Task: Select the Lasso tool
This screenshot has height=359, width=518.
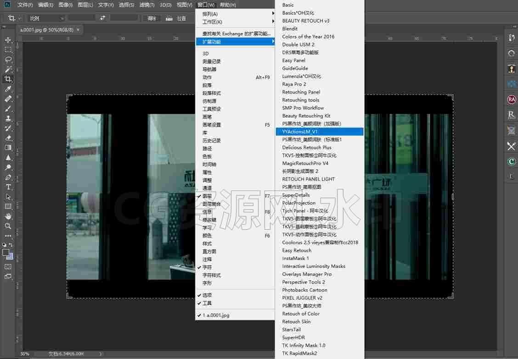Action: pos(8,60)
